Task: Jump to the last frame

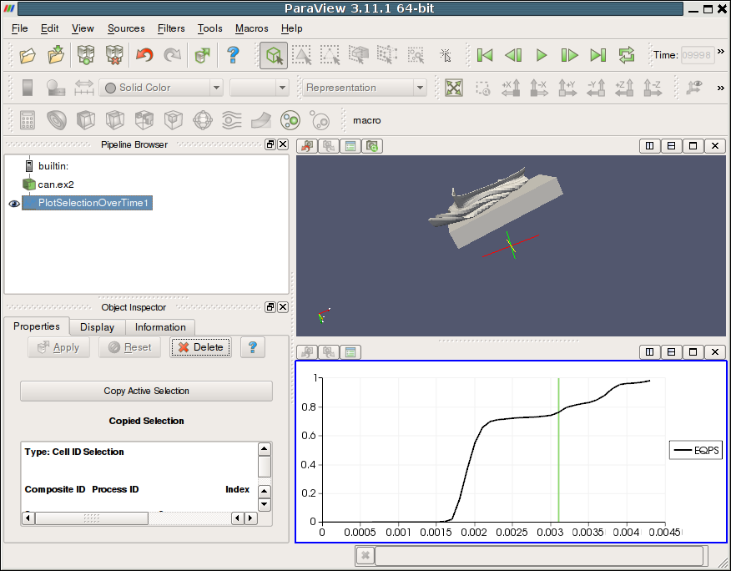Action: pyautogui.click(x=598, y=56)
